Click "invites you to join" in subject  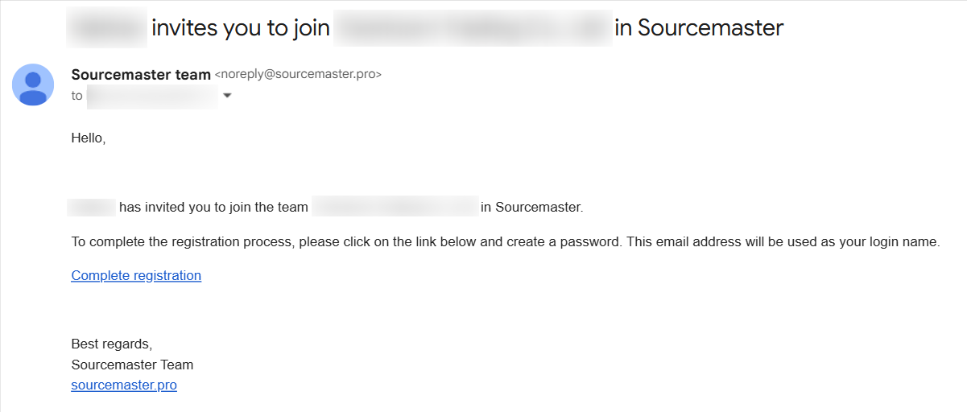(241, 28)
